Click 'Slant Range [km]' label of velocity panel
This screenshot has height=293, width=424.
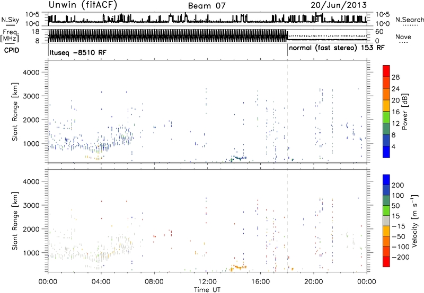(15, 221)
